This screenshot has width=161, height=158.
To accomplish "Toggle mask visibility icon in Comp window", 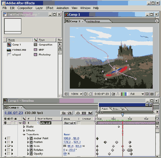I will pyautogui.click(x=90, y=94).
